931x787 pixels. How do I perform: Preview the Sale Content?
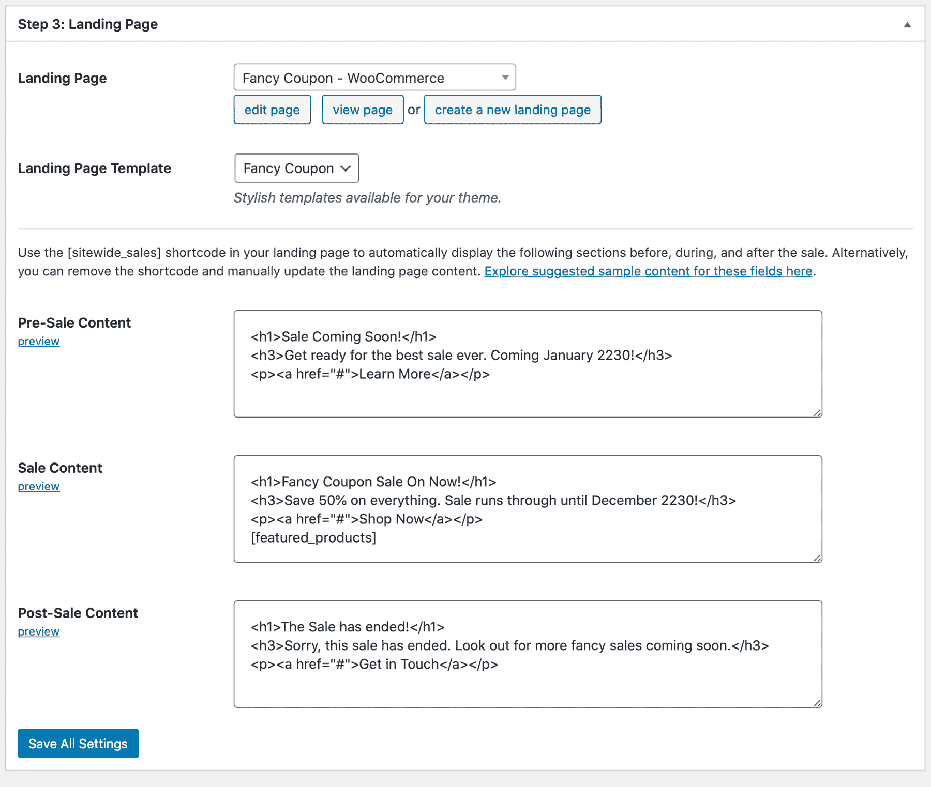(x=39, y=486)
